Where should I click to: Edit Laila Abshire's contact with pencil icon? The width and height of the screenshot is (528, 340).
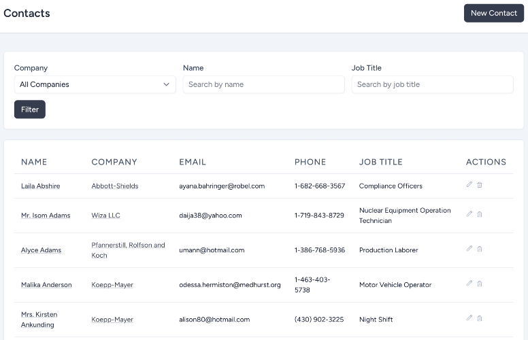click(x=469, y=184)
